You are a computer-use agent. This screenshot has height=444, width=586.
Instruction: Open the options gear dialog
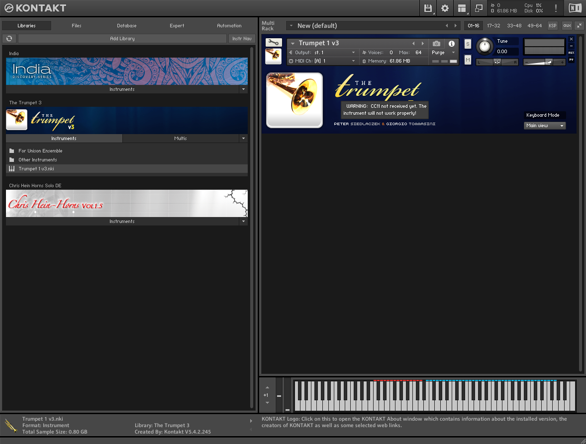[x=445, y=8]
